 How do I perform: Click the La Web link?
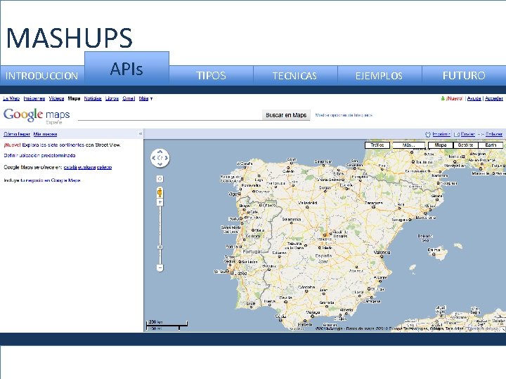11,99
